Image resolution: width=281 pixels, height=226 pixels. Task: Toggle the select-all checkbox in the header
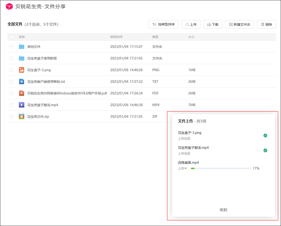(x=12, y=37)
